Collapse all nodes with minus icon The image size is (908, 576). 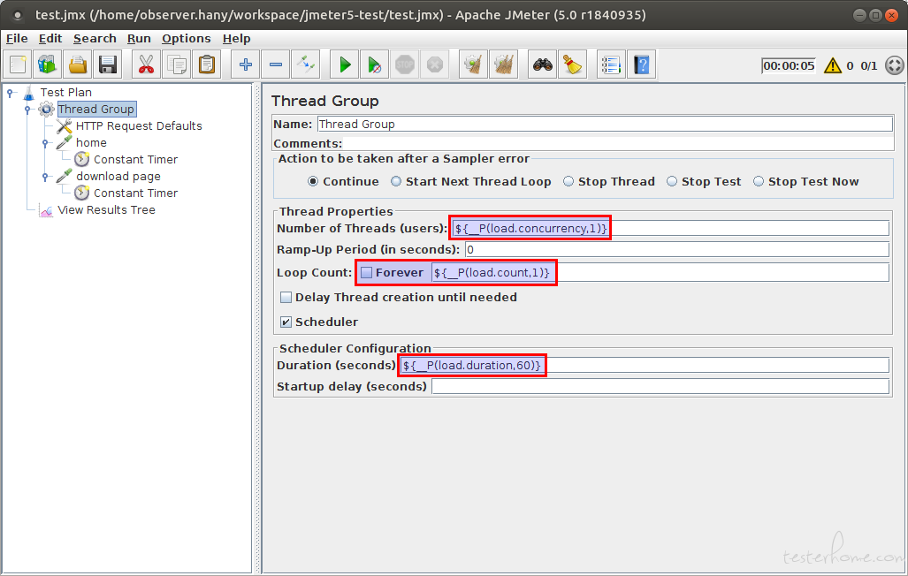[276, 64]
